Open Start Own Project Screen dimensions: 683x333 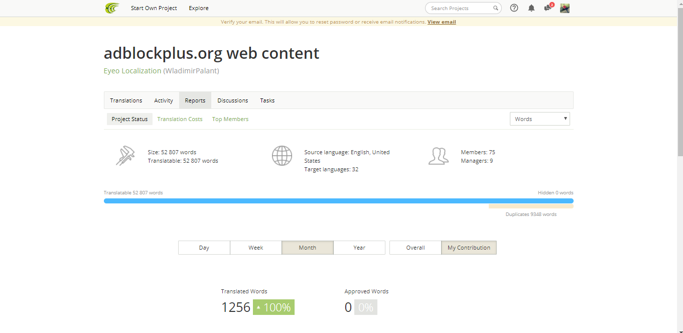click(154, 8)
